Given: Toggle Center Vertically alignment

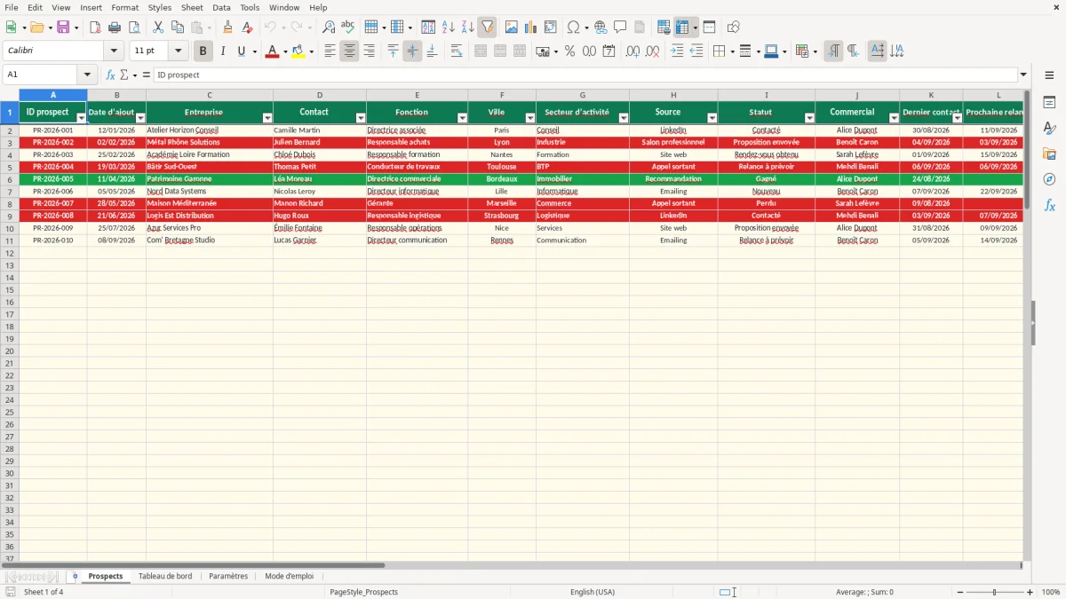Looking at the screenshot, I should coord(412,51).
